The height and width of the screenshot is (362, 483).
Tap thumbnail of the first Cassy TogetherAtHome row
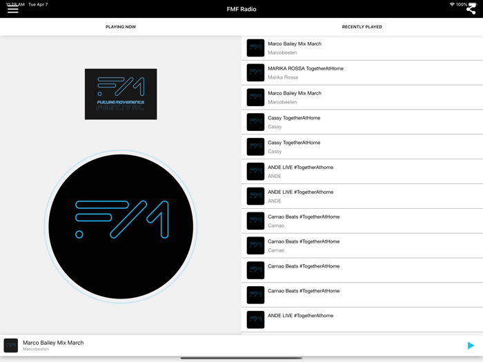[255, 122]
